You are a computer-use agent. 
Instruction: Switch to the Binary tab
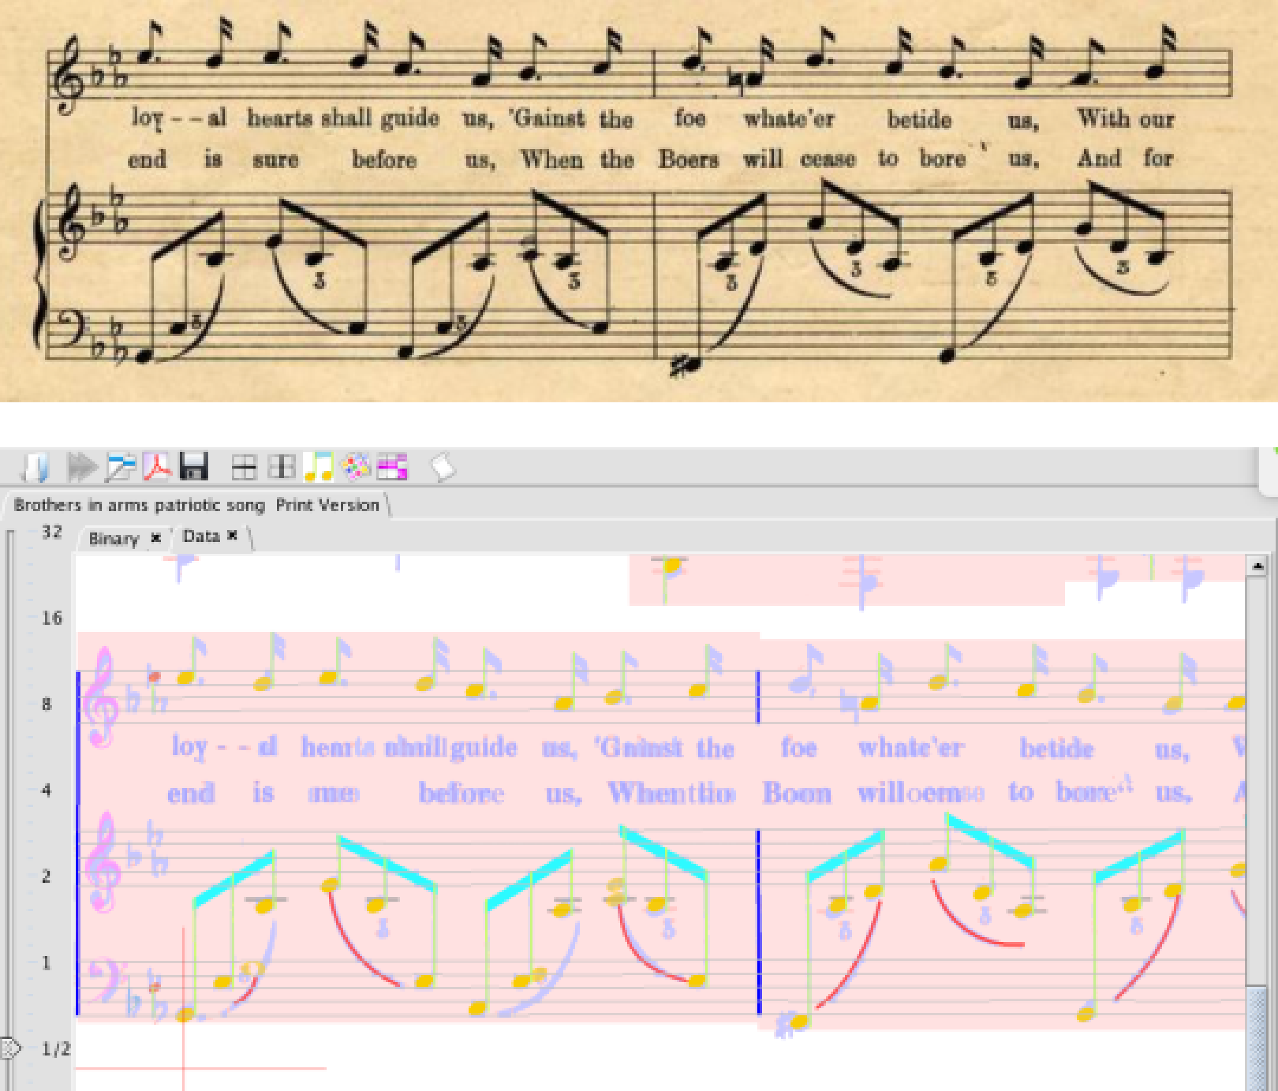pyautogui.click(x=114, y=539)
